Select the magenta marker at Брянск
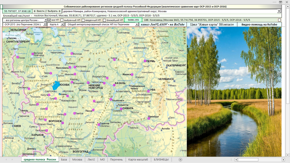 click(37, 104)
